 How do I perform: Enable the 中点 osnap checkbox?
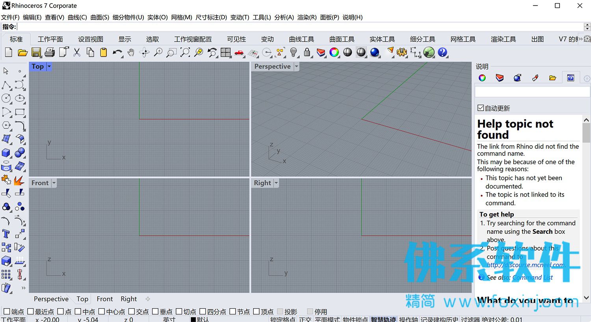78,311
